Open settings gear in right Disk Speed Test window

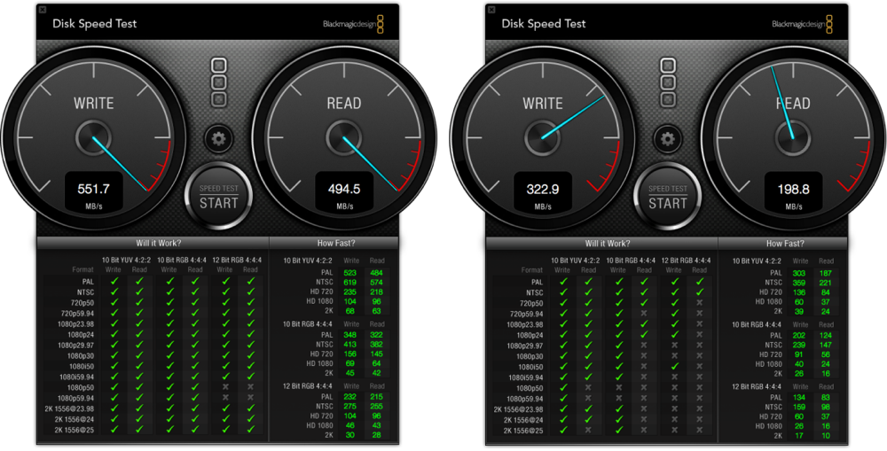tap(667, 138)
